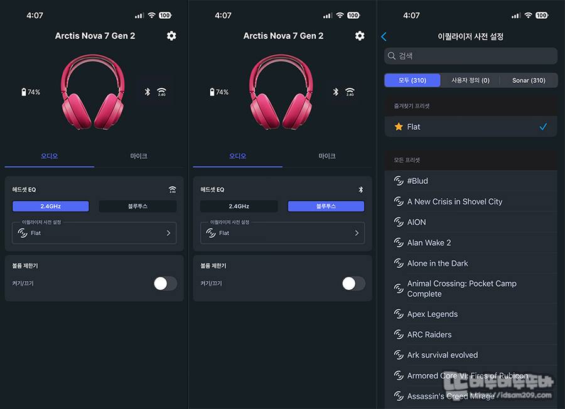Select Animal Crossing: Pocket Camp Complete text
This screenshot has height=409, width=565.
coord(461,289)
